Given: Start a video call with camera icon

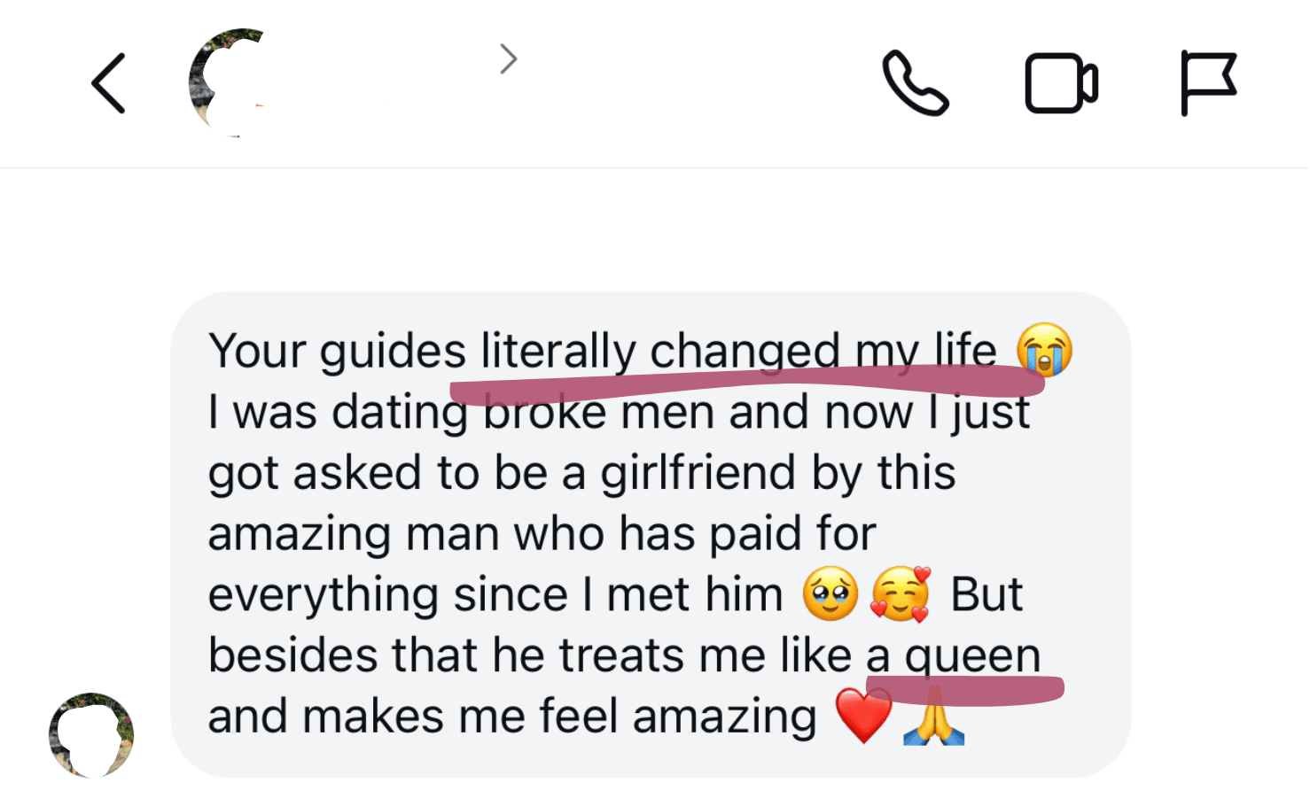Looking at the screenshot, I should (1061, 84).
